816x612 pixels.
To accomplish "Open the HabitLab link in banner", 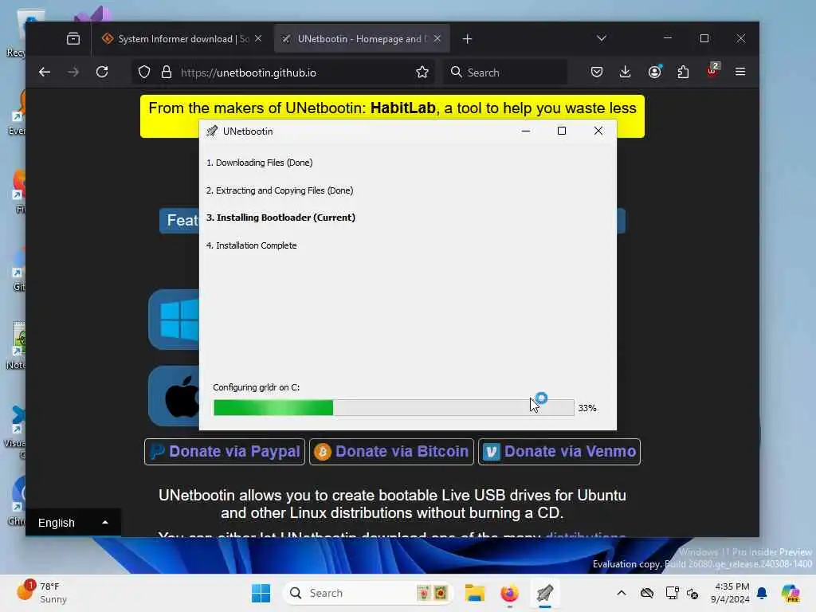I will [x=402, y=108].
